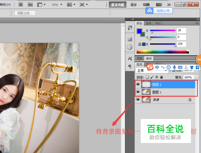
Task: Click the out-of-gamut warning triangle
Action: (139, 44)
